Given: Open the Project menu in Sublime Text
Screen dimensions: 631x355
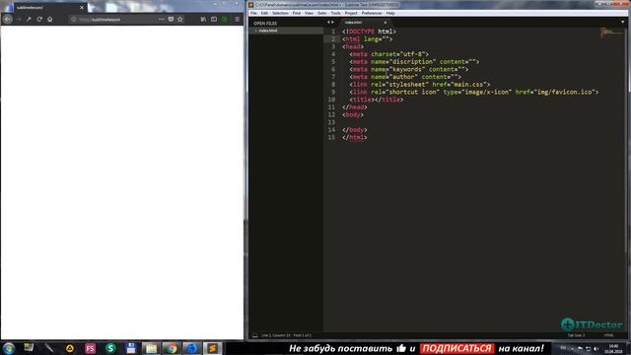Looking at the screenshot, I should (x=351, y=13).
